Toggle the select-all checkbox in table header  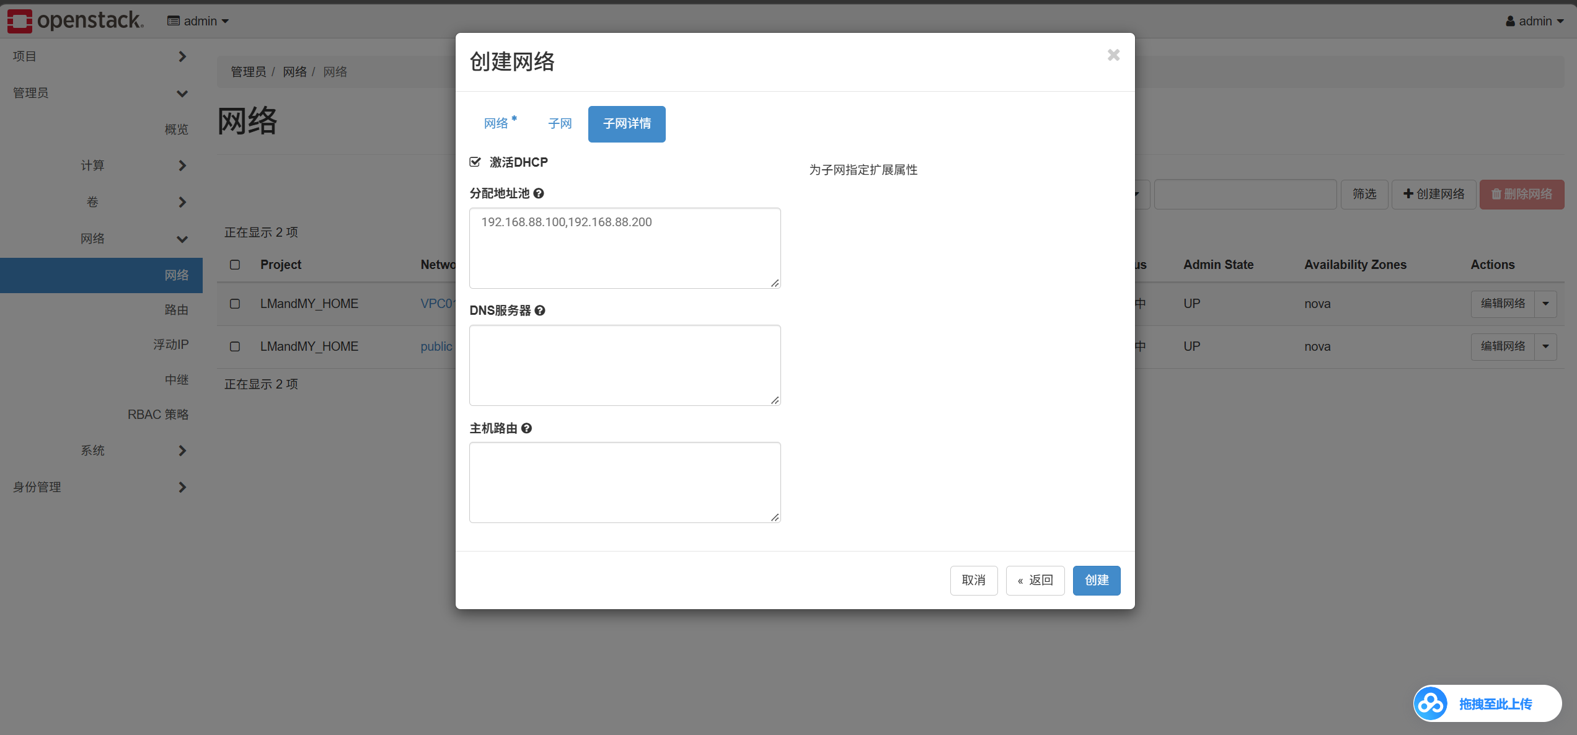(x=235, y=265)
